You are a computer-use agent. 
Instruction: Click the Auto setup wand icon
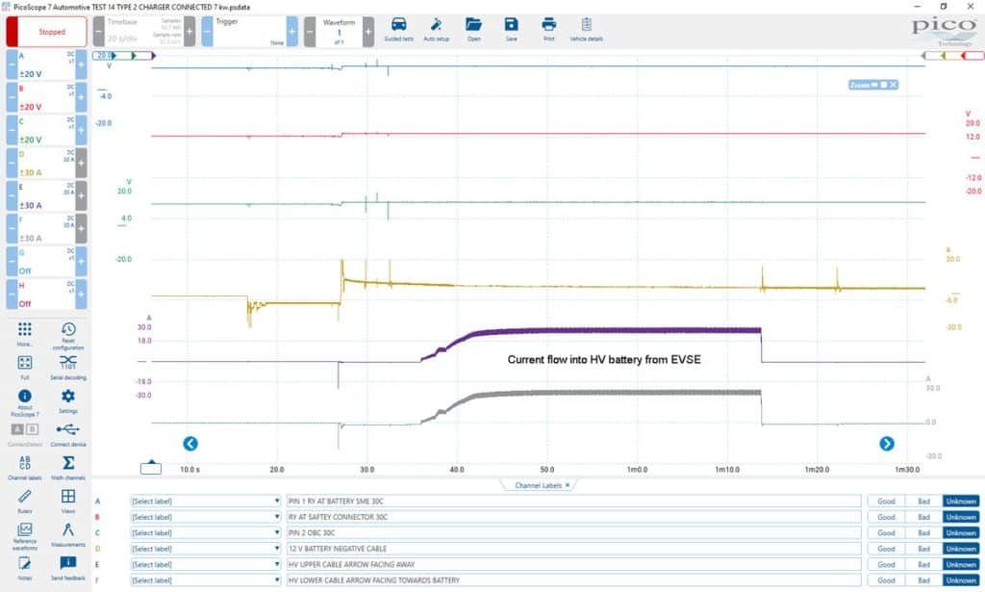pos(436,29)
